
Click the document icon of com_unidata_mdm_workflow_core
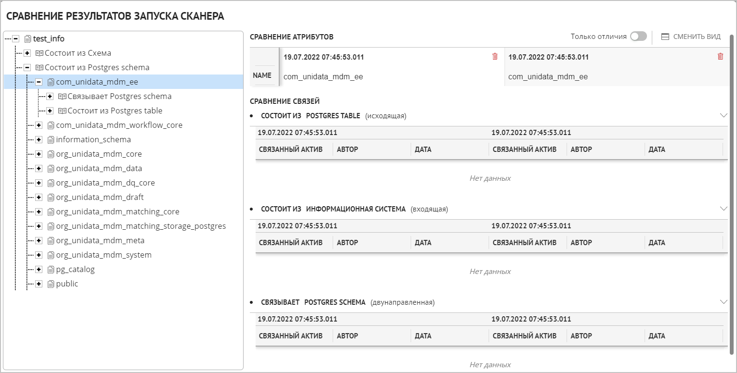[51, 125]
